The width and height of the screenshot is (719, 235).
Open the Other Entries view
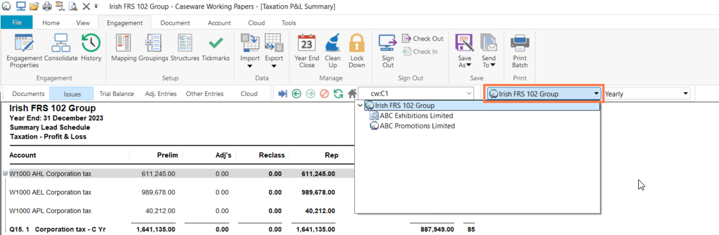[x=204, y=94]
